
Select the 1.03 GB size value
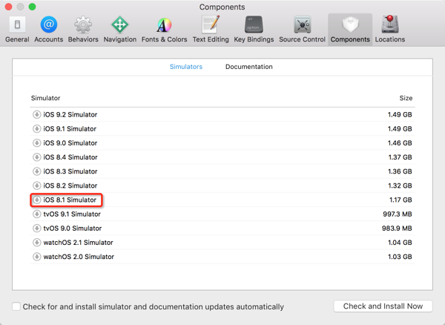click(x=400, y=256)
